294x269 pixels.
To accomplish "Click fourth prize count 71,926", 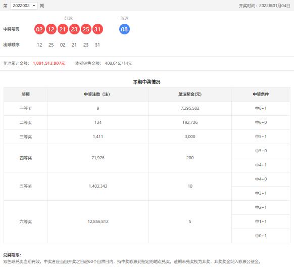I will [98, 158].
